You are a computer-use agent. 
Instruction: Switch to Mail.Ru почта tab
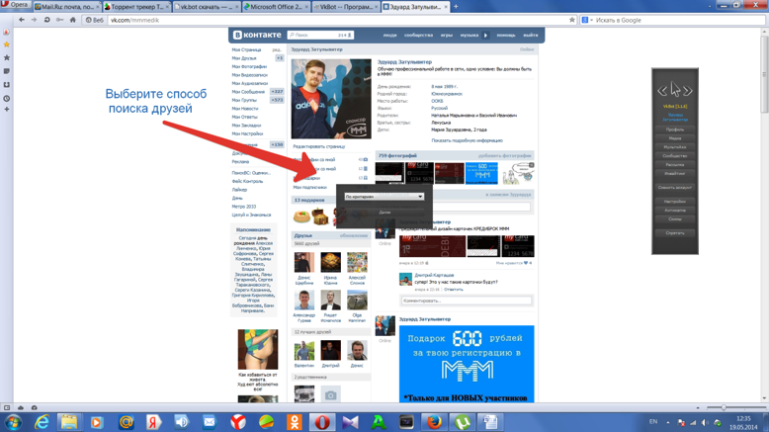tap(66, 6)
